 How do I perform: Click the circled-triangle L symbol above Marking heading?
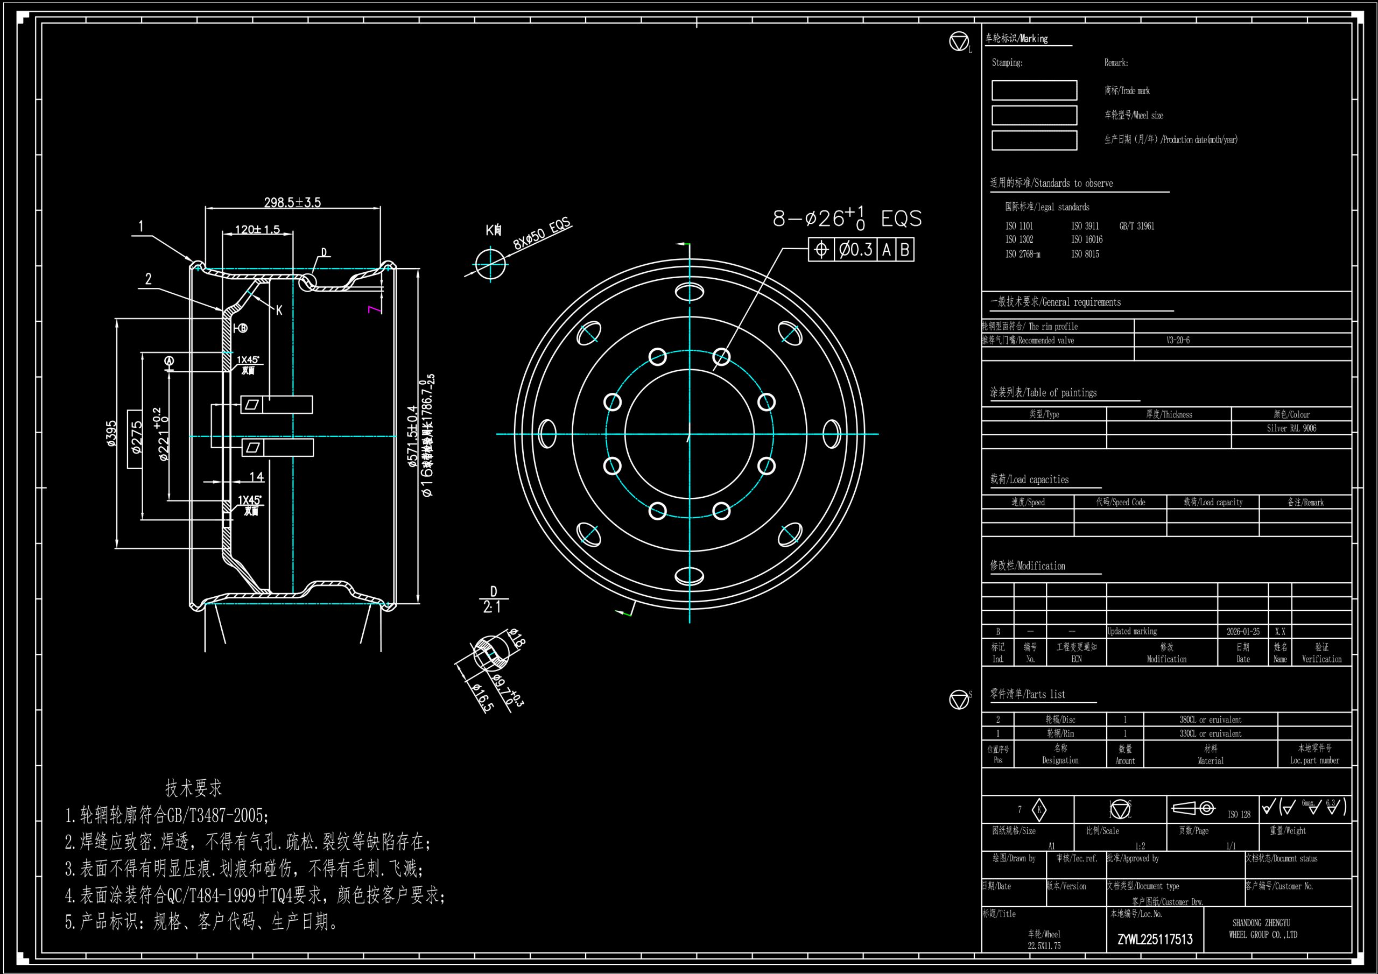959,41
